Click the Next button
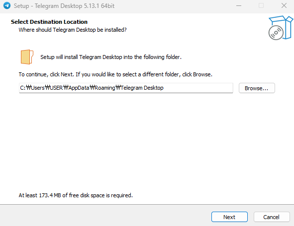The width and height of the screenshot is (294, 226). [x=229, y=217]
